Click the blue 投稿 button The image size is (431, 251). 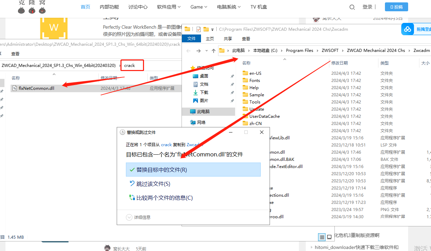[x=396, y=7]
